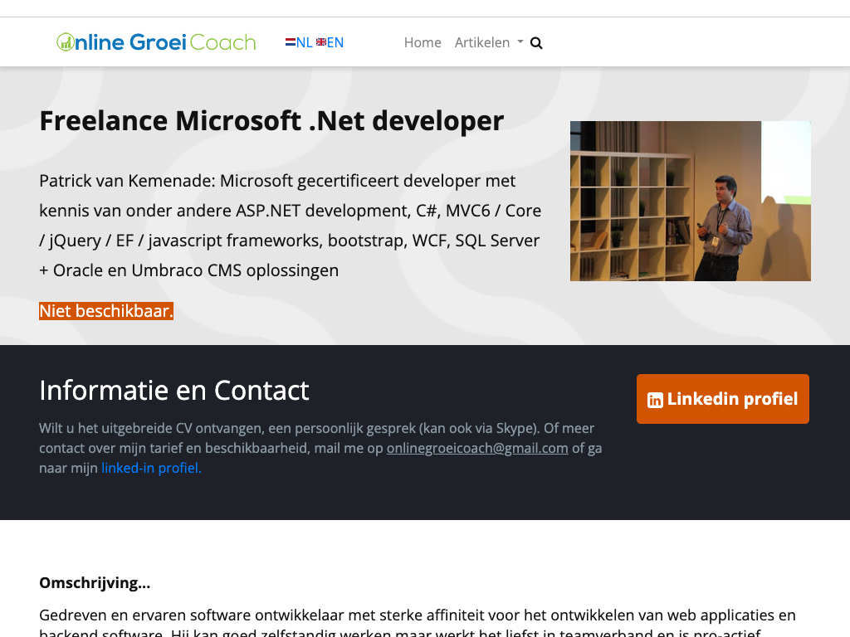Screen dimensions: 850x637
Task: Click the onlinegroeicoach@gmail.com email link
Action: (477, 448)
